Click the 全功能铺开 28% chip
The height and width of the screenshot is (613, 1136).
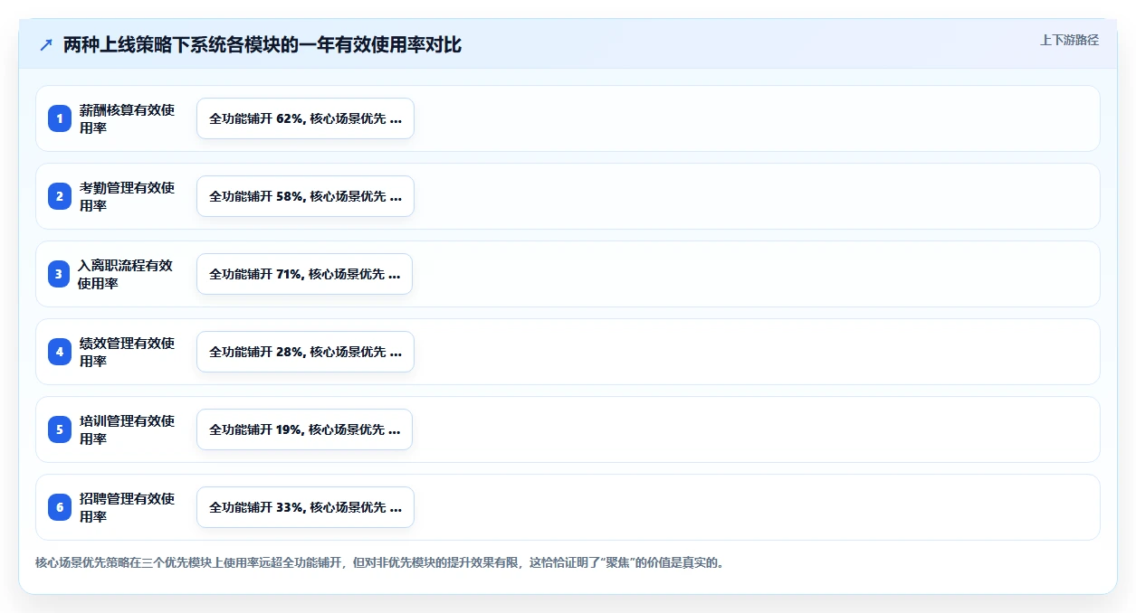pos(305,352)
